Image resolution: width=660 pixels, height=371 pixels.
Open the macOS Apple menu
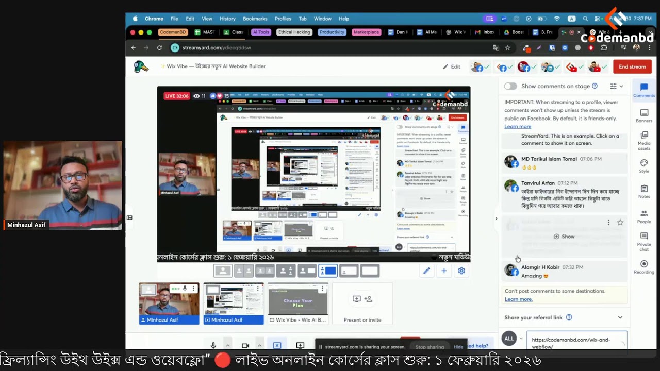click(x=135, y=19)
